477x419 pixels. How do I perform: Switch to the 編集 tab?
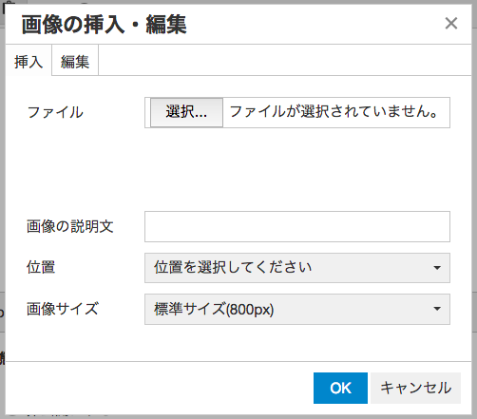click(75, 61)
